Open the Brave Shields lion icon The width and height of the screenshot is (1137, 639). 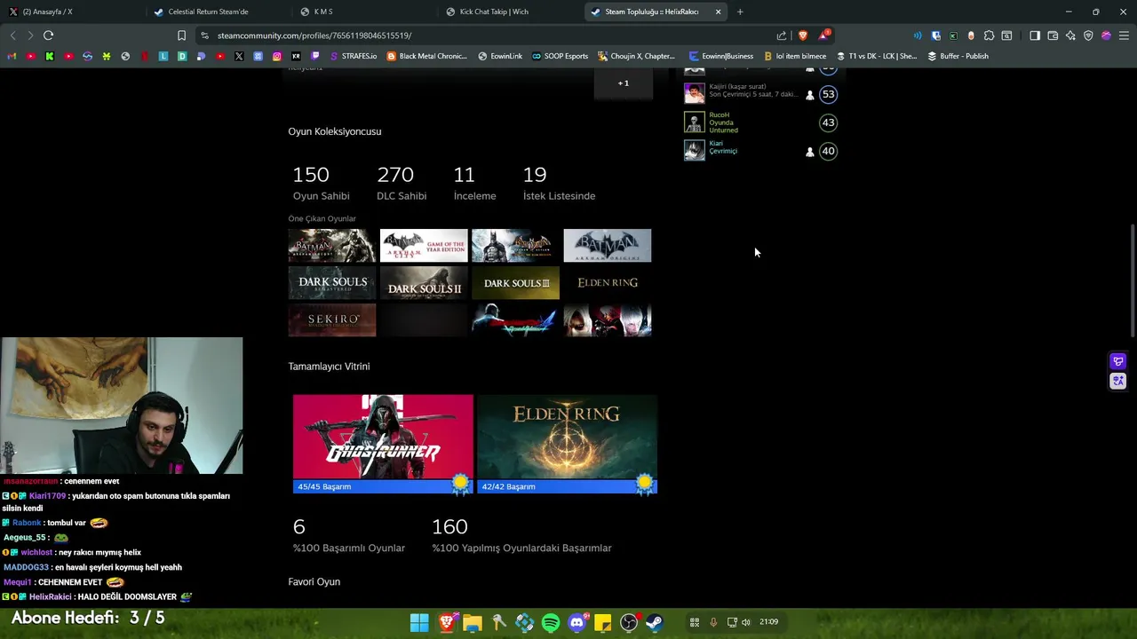[803, 35]
